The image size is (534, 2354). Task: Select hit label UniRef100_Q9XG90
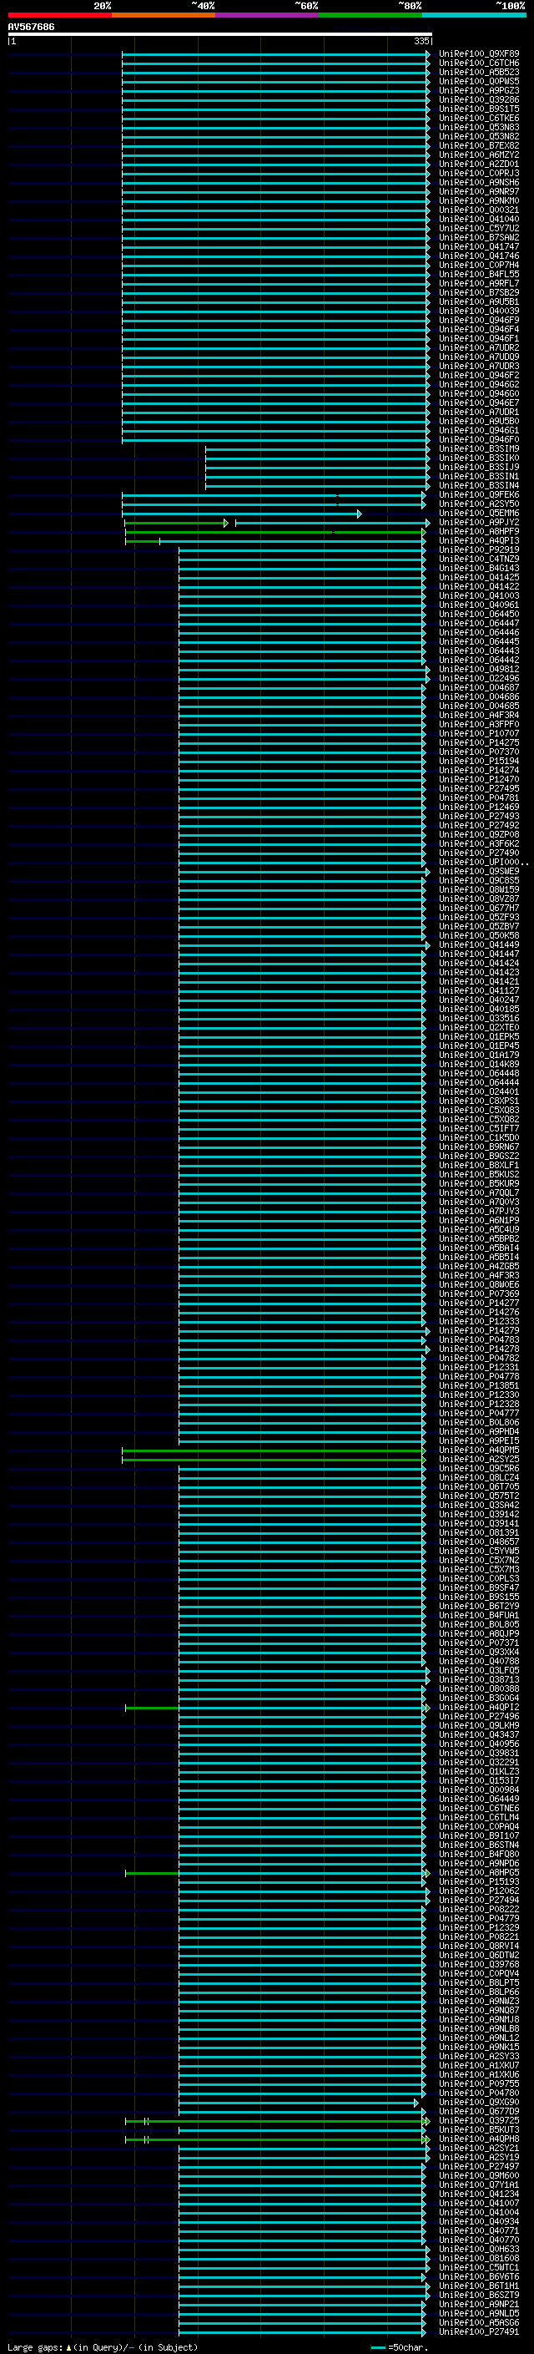click(479, 2103)
